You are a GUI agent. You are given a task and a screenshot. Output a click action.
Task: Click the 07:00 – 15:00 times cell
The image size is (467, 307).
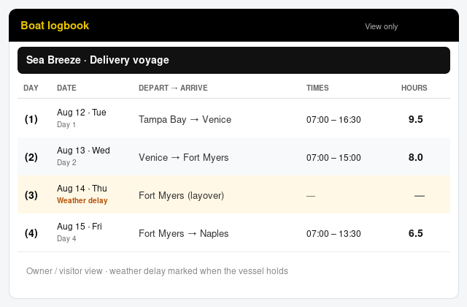tap(333, 158)
